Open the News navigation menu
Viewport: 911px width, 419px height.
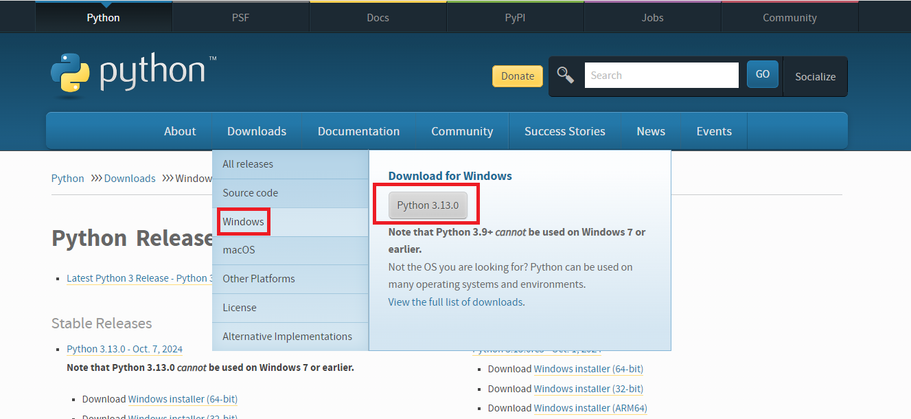(651, 131)
